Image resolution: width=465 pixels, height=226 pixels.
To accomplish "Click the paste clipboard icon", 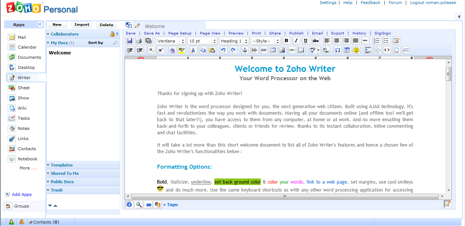I will (212, 50).
